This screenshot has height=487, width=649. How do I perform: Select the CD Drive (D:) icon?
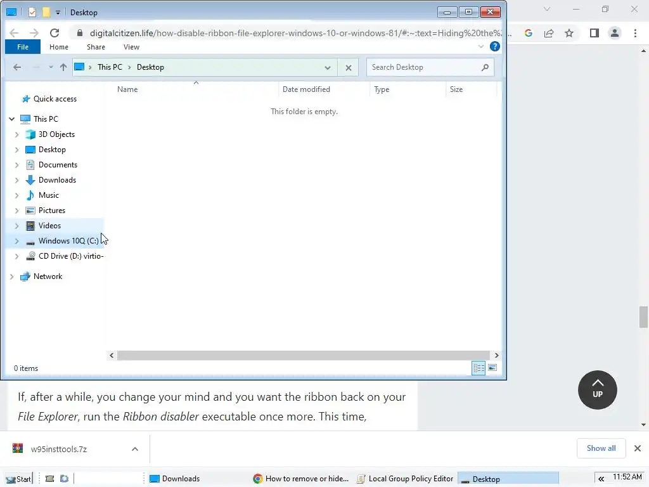coord(30,256)
